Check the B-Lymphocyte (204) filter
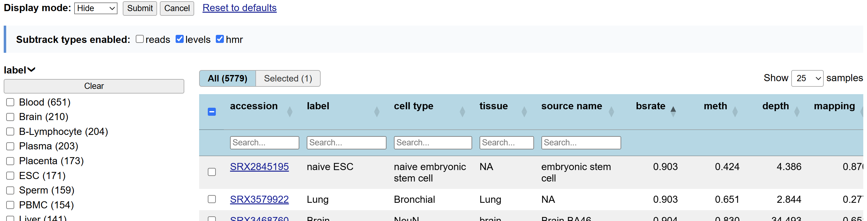Viewport: 867px width, 221px height. click(x=11, y=132)
